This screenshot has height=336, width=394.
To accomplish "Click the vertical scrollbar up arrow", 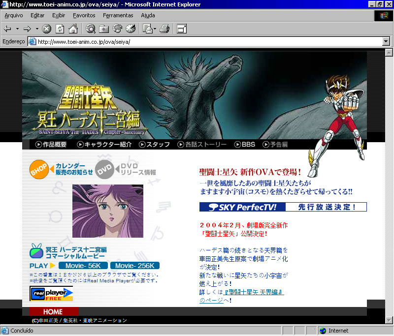I will pos(389,53).
